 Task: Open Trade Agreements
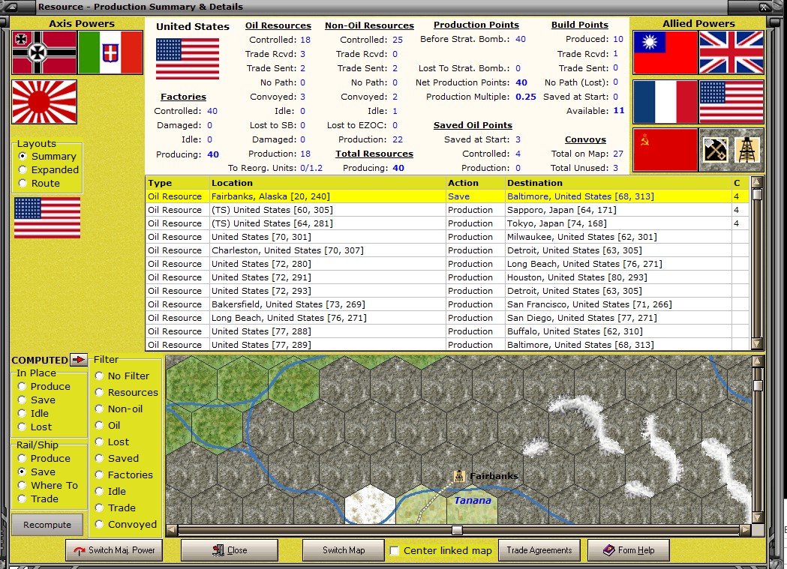539,550
